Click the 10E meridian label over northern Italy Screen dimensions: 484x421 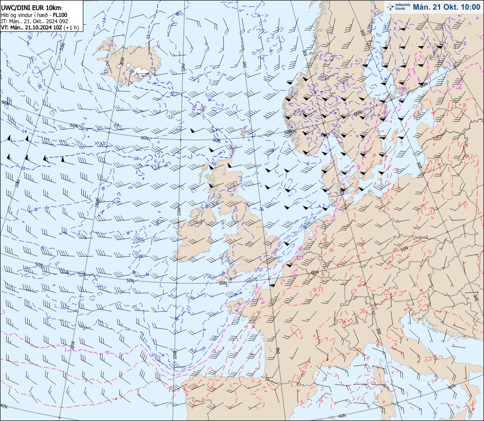tap(379, 331)
